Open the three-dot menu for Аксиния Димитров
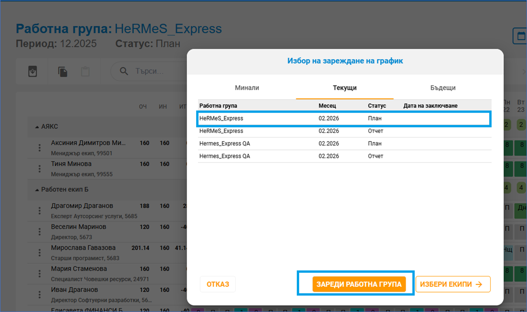Image resolution: width=527 pixels, height=312 pixels. point(40,147)
